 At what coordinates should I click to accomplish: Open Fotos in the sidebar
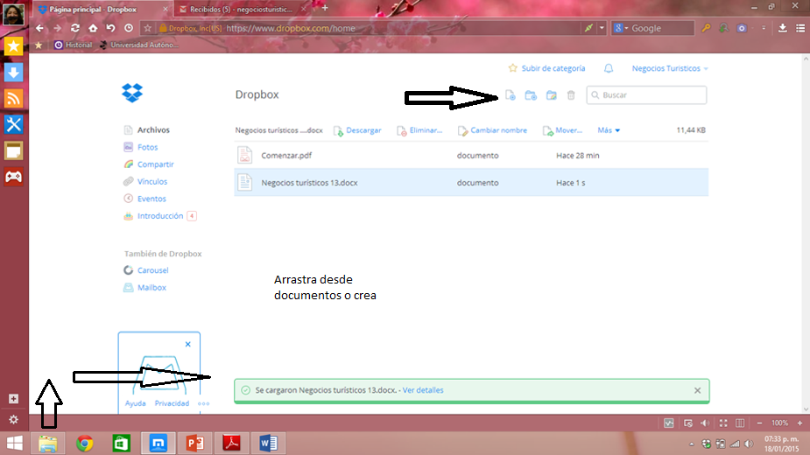tap(147, 147)
